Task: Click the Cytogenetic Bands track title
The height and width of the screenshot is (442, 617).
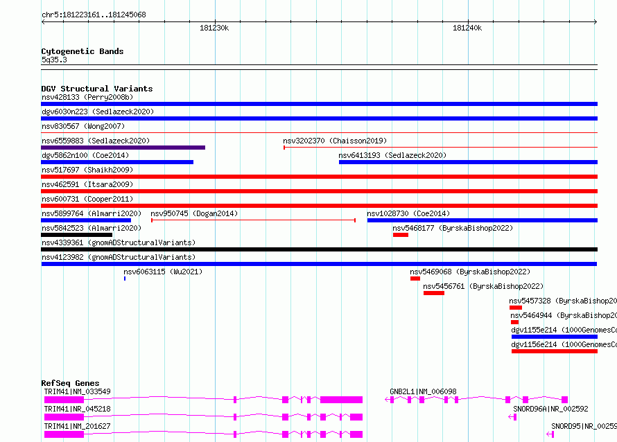Action: coord(82,51)
